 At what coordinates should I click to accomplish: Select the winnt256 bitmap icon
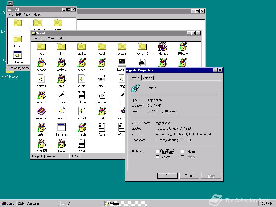point(41,143)
